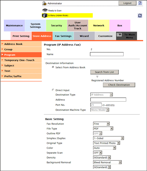Screen dimensions: 147x171
Task: Click the arrow icon beside Address Book
Action: 2,44
